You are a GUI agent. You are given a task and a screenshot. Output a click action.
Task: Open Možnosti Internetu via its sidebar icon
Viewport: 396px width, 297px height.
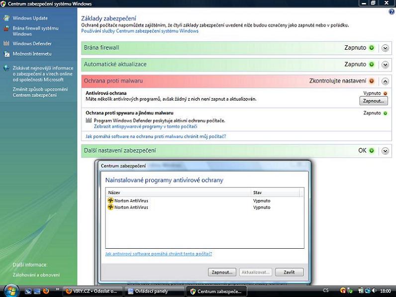[6, 54]
